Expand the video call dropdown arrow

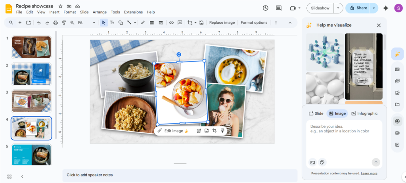tap(300, 8)
